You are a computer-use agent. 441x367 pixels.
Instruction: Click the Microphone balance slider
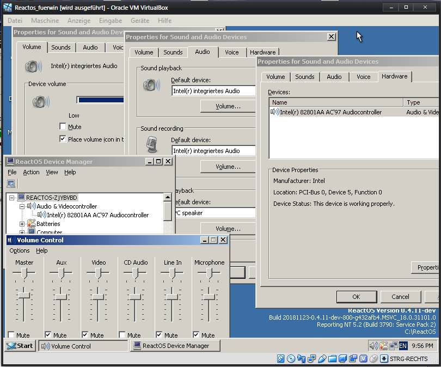(x=209, y=273)
